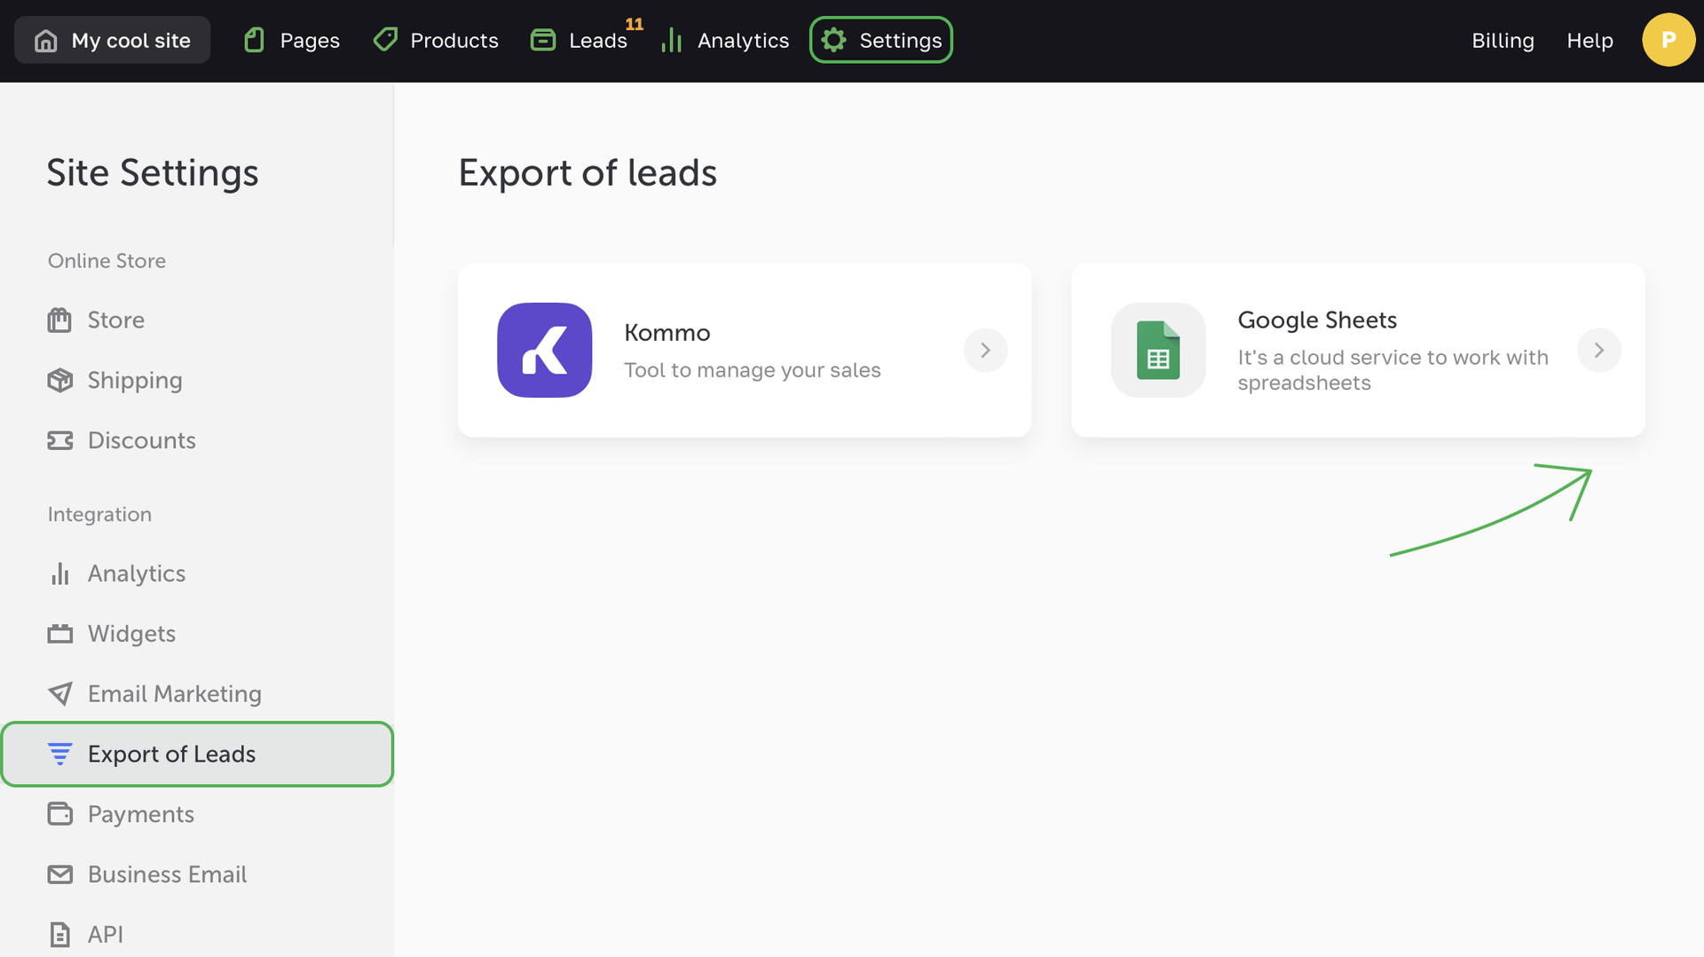This screenshot has width=1704, height=957.
Task: Click the Discounts ticket icon
Action: point(59,440)
